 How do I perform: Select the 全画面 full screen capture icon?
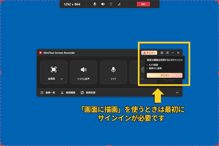(x=54, y=69)
